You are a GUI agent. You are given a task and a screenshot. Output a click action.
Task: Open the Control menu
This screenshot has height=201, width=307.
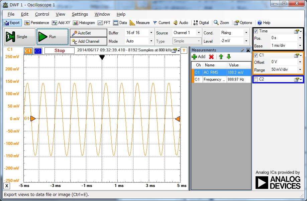coord(42,14)
